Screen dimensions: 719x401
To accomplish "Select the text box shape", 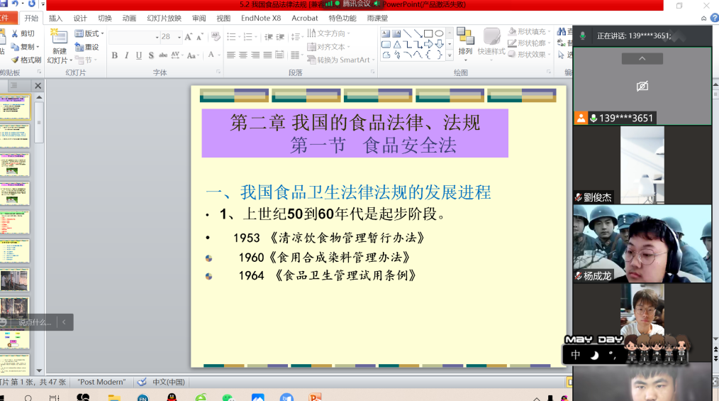I will pyautogui.click(x=386, y=33).
